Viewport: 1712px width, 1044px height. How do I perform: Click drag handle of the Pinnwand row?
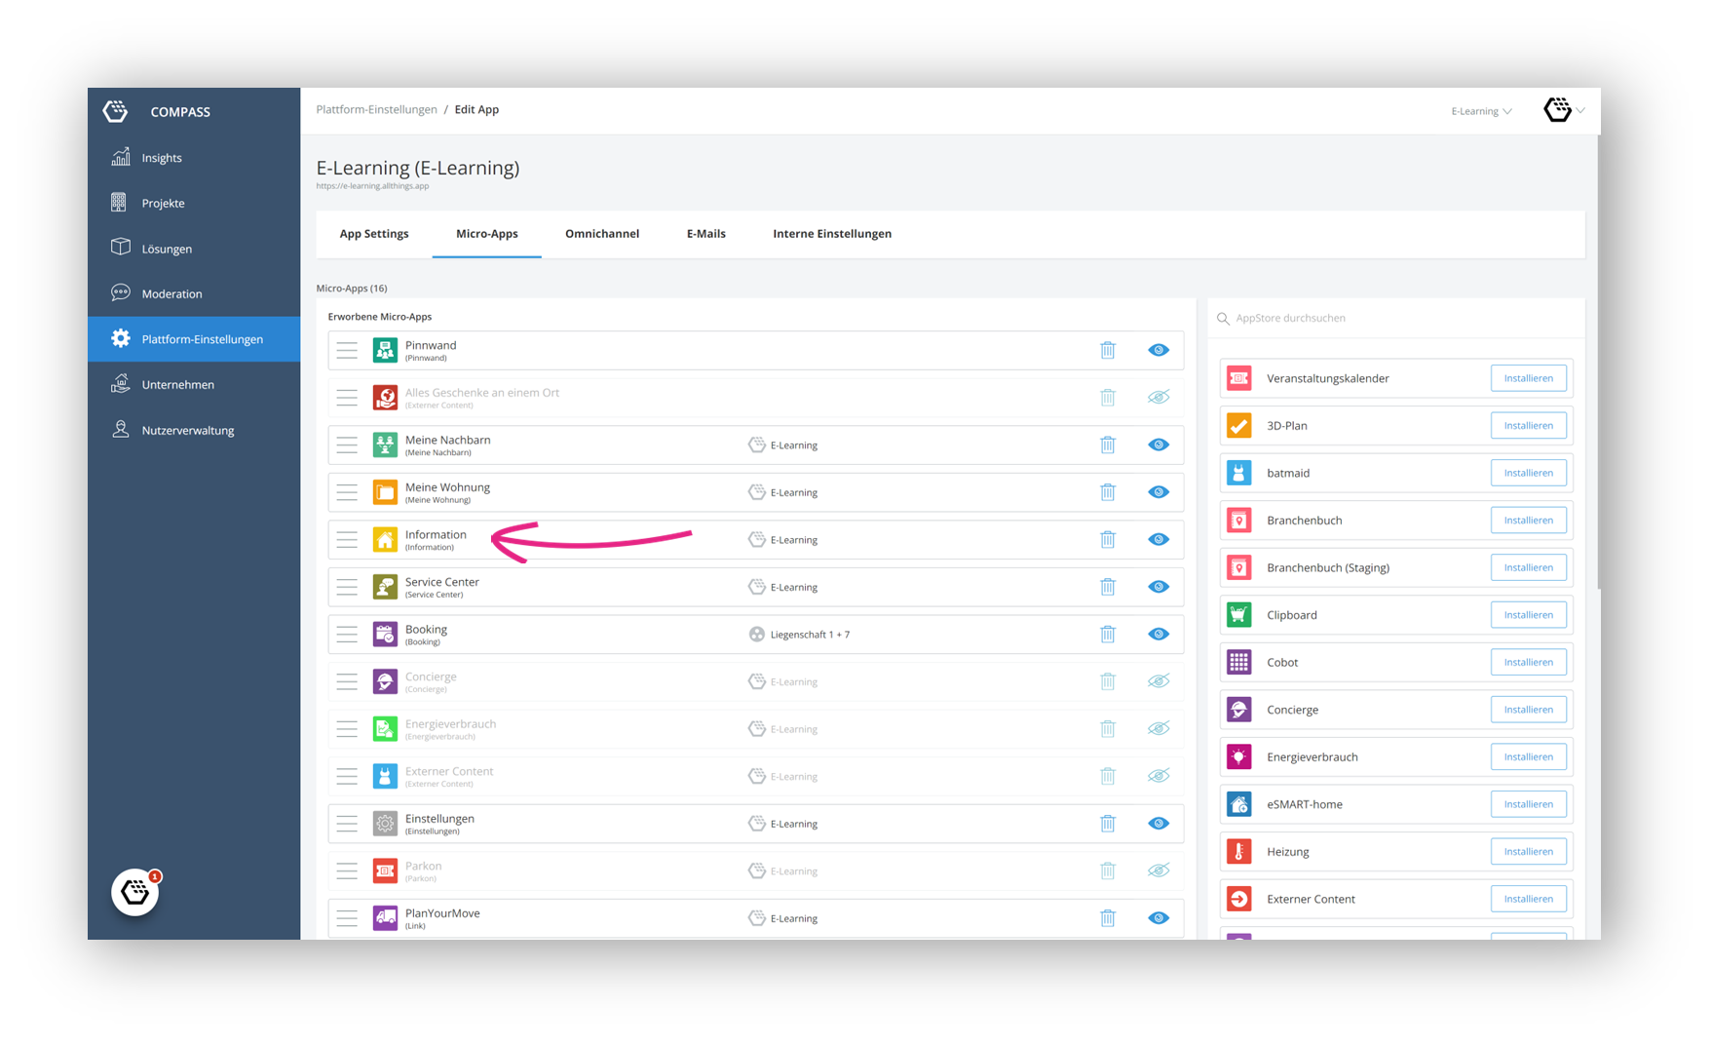point(347,350)
